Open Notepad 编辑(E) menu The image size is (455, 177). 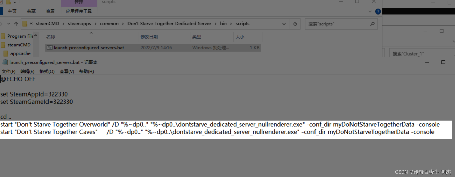27,71
